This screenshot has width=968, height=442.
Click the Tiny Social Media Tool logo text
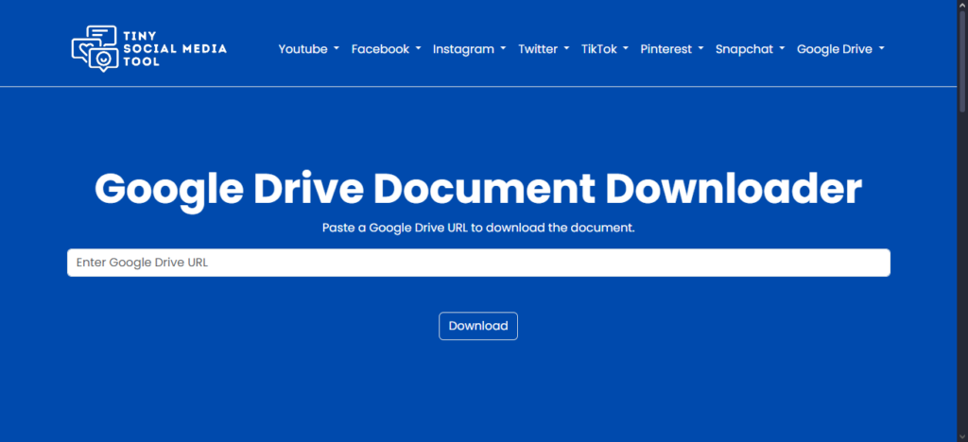(x=174, y=48)
